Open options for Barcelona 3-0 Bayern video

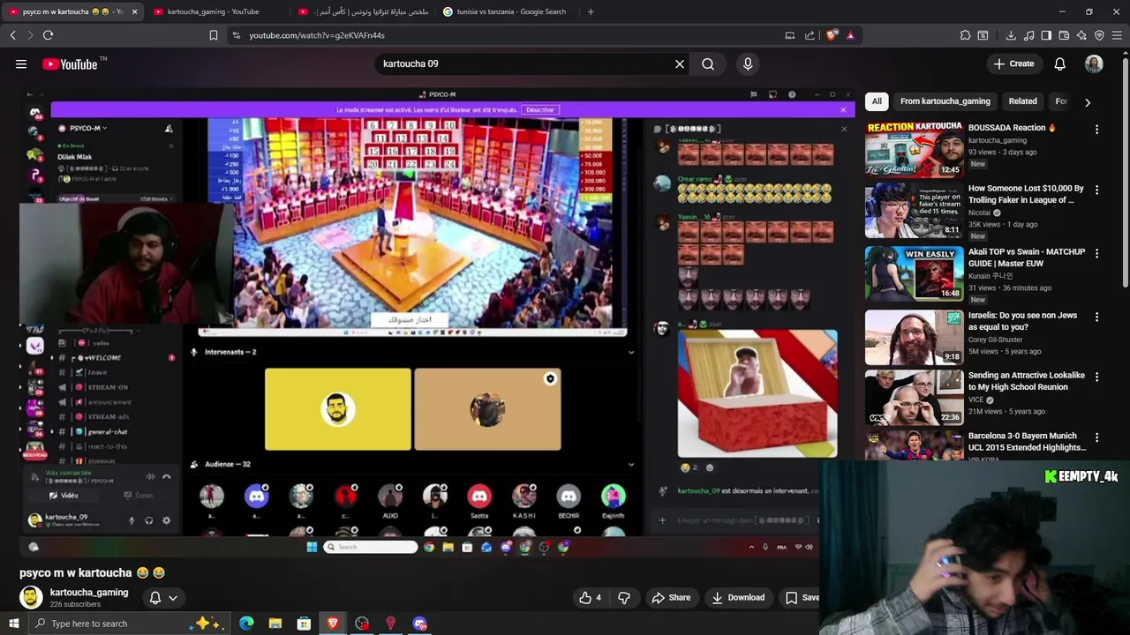tap(1096, 437)
